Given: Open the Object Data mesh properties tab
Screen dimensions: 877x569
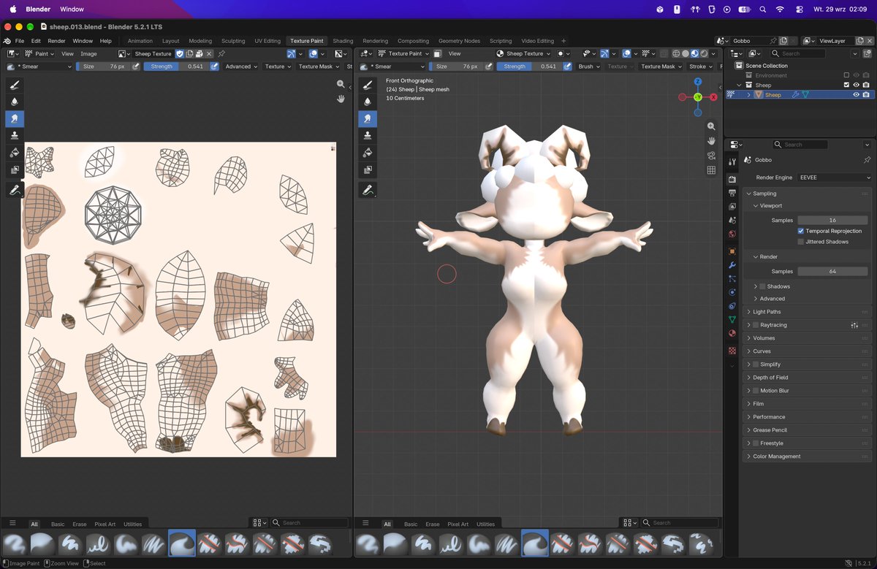Looking at the screenshot, I should pyautogui.click(x=732, y=319).
